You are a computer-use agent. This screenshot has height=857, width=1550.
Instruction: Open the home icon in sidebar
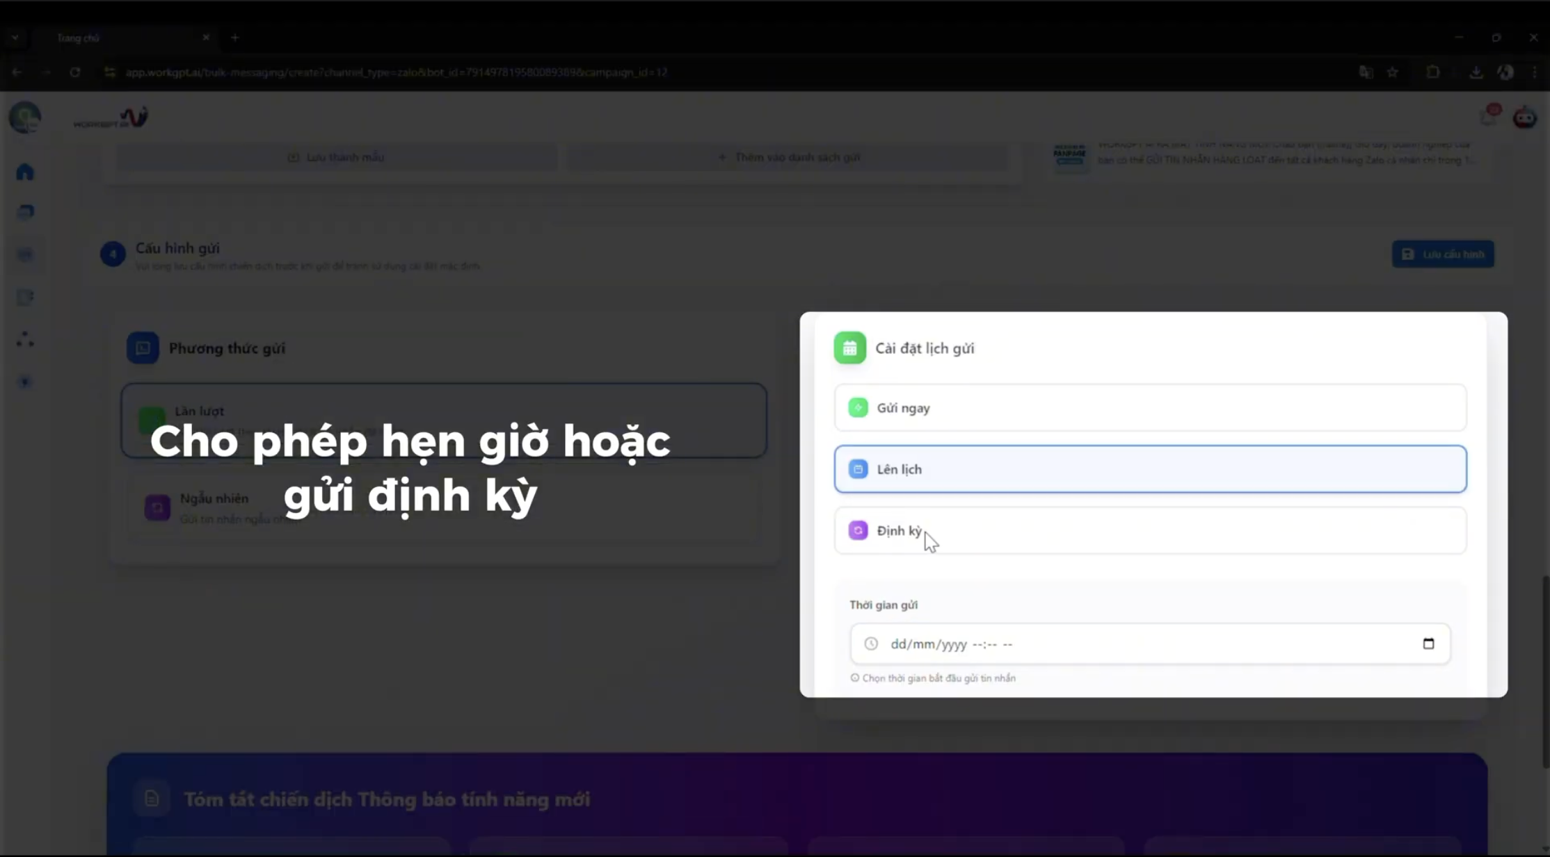click(25, 172)
